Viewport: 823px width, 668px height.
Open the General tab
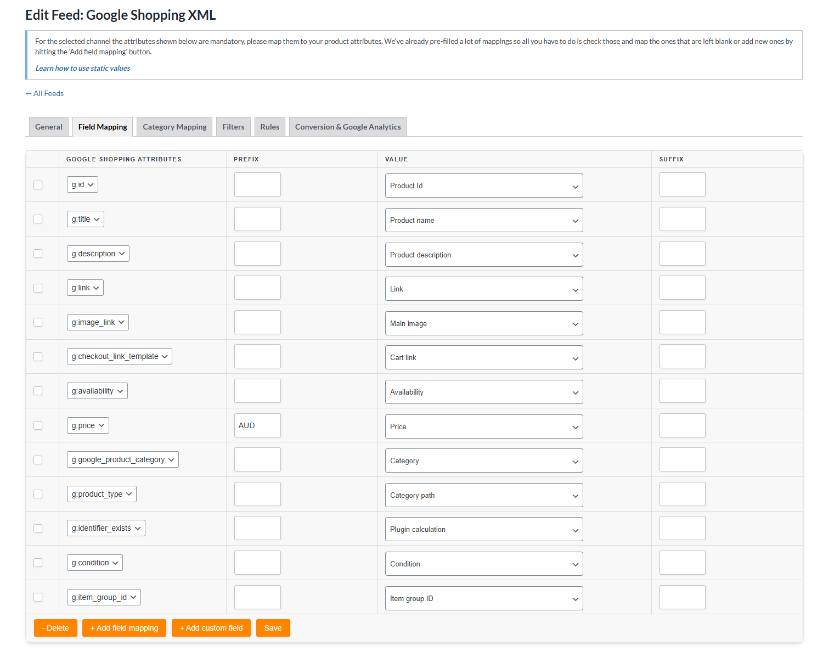[x=49, y=127]
